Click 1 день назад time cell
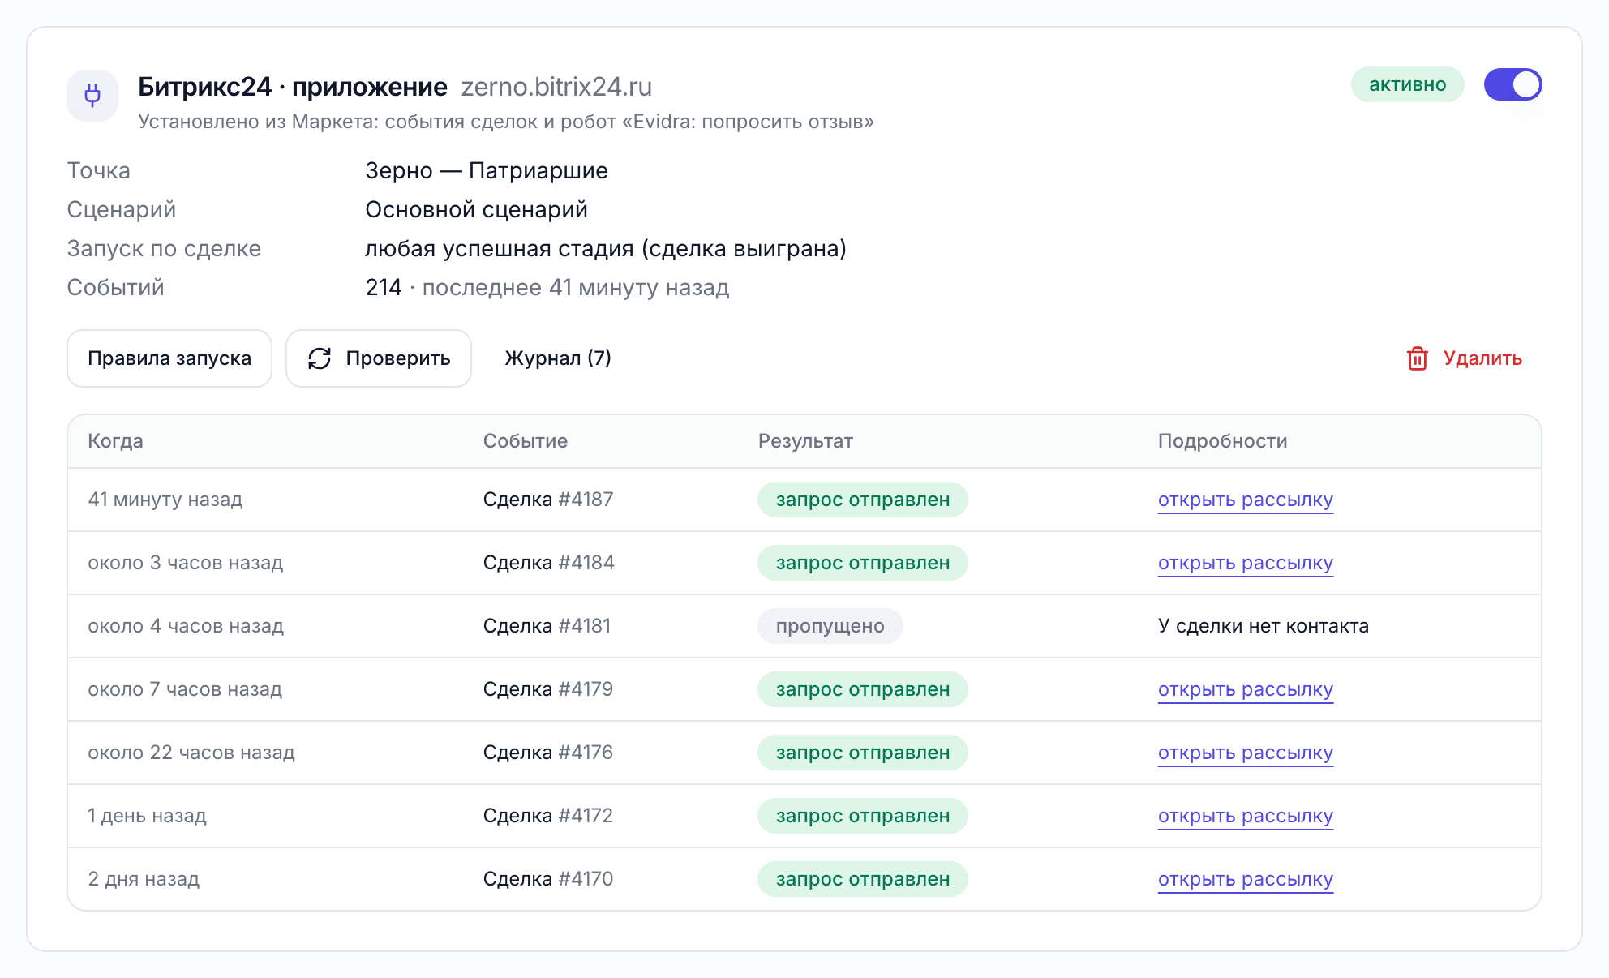Screen dimensions: 1609x978 [147, 816]
